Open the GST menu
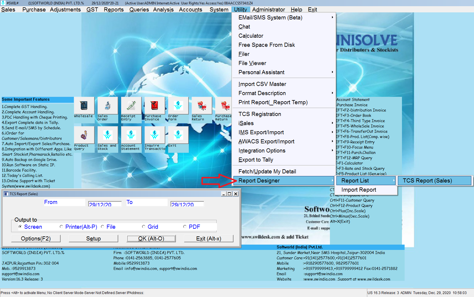The image size is (474, 297). (x=92, y=9)
